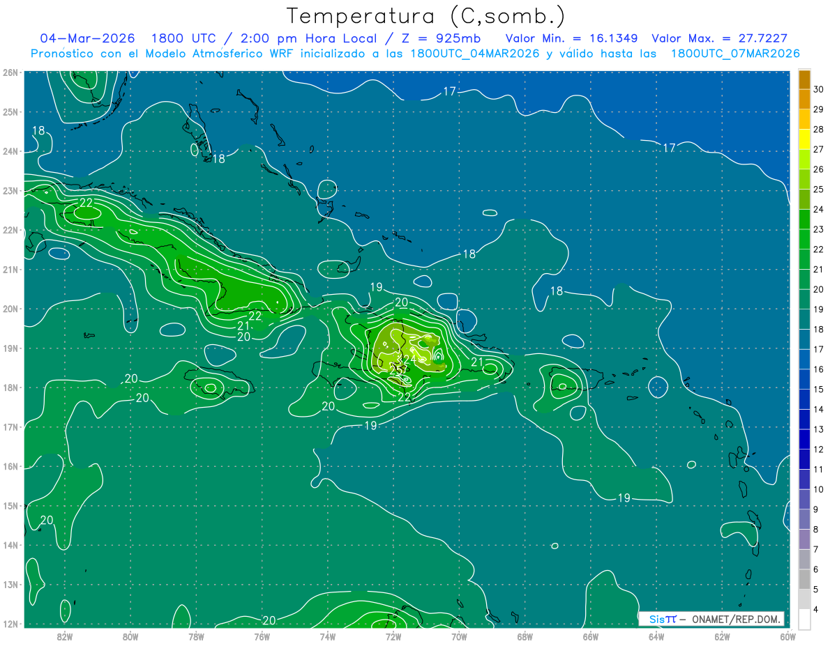This screenshot has height=646, width=837.
Task: Click the "80W" longitude label
Action: [x=130, y=636]
